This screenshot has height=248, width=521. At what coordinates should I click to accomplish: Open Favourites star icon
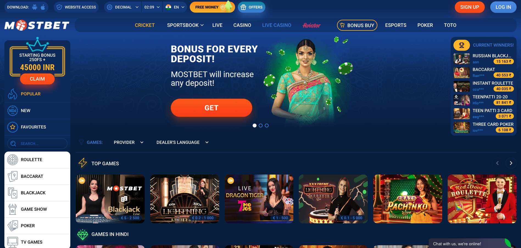[13, 127]
